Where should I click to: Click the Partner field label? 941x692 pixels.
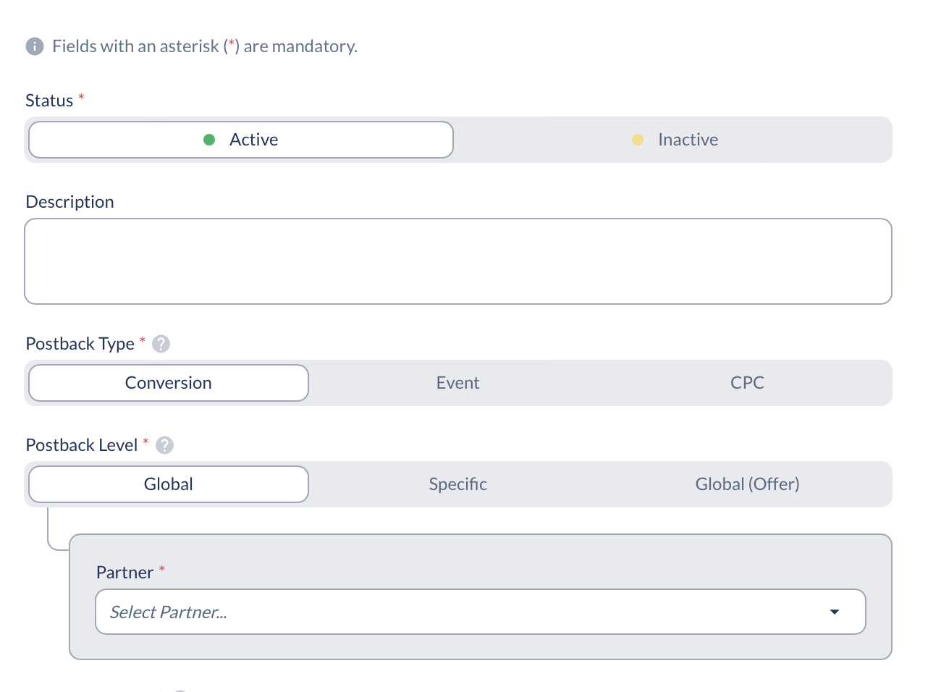click(x=125, y=573)
